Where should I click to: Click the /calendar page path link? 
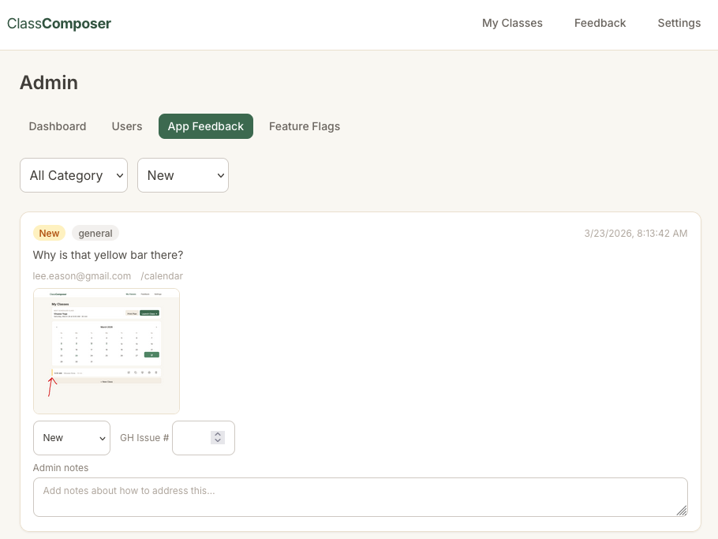pos(162,275)
